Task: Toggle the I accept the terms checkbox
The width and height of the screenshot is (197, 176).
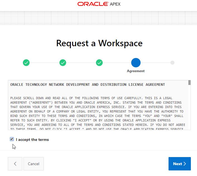Action: pos(12,139)
